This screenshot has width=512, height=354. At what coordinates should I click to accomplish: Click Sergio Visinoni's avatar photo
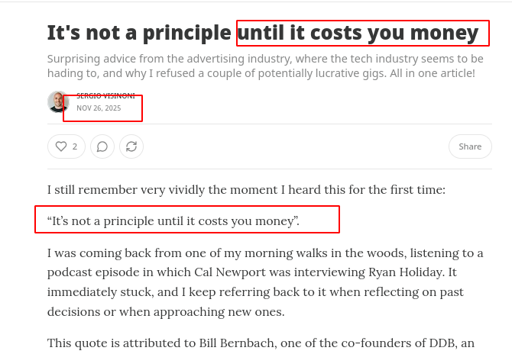coord(58,102)
